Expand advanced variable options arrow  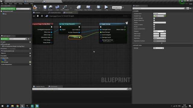162,43
